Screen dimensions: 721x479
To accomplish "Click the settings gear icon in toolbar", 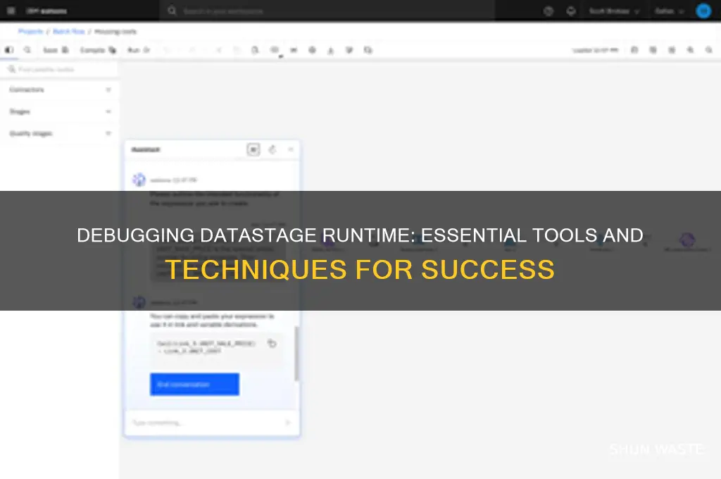I will [x=312, y=50].
